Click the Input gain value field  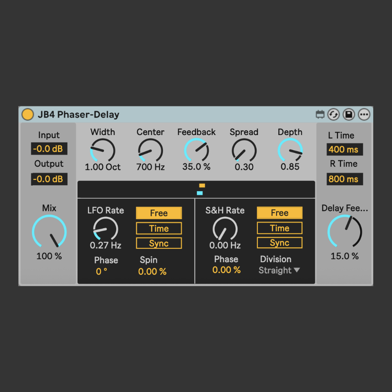click(x=49, y=149)
